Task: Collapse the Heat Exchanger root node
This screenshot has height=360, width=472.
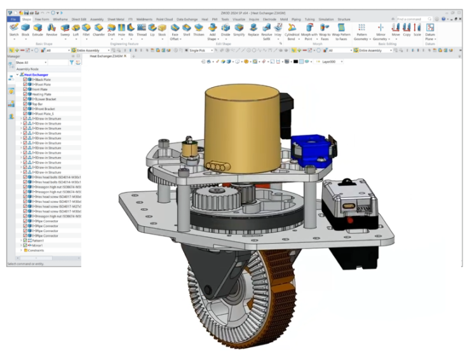Action: [x=17, y=74]
